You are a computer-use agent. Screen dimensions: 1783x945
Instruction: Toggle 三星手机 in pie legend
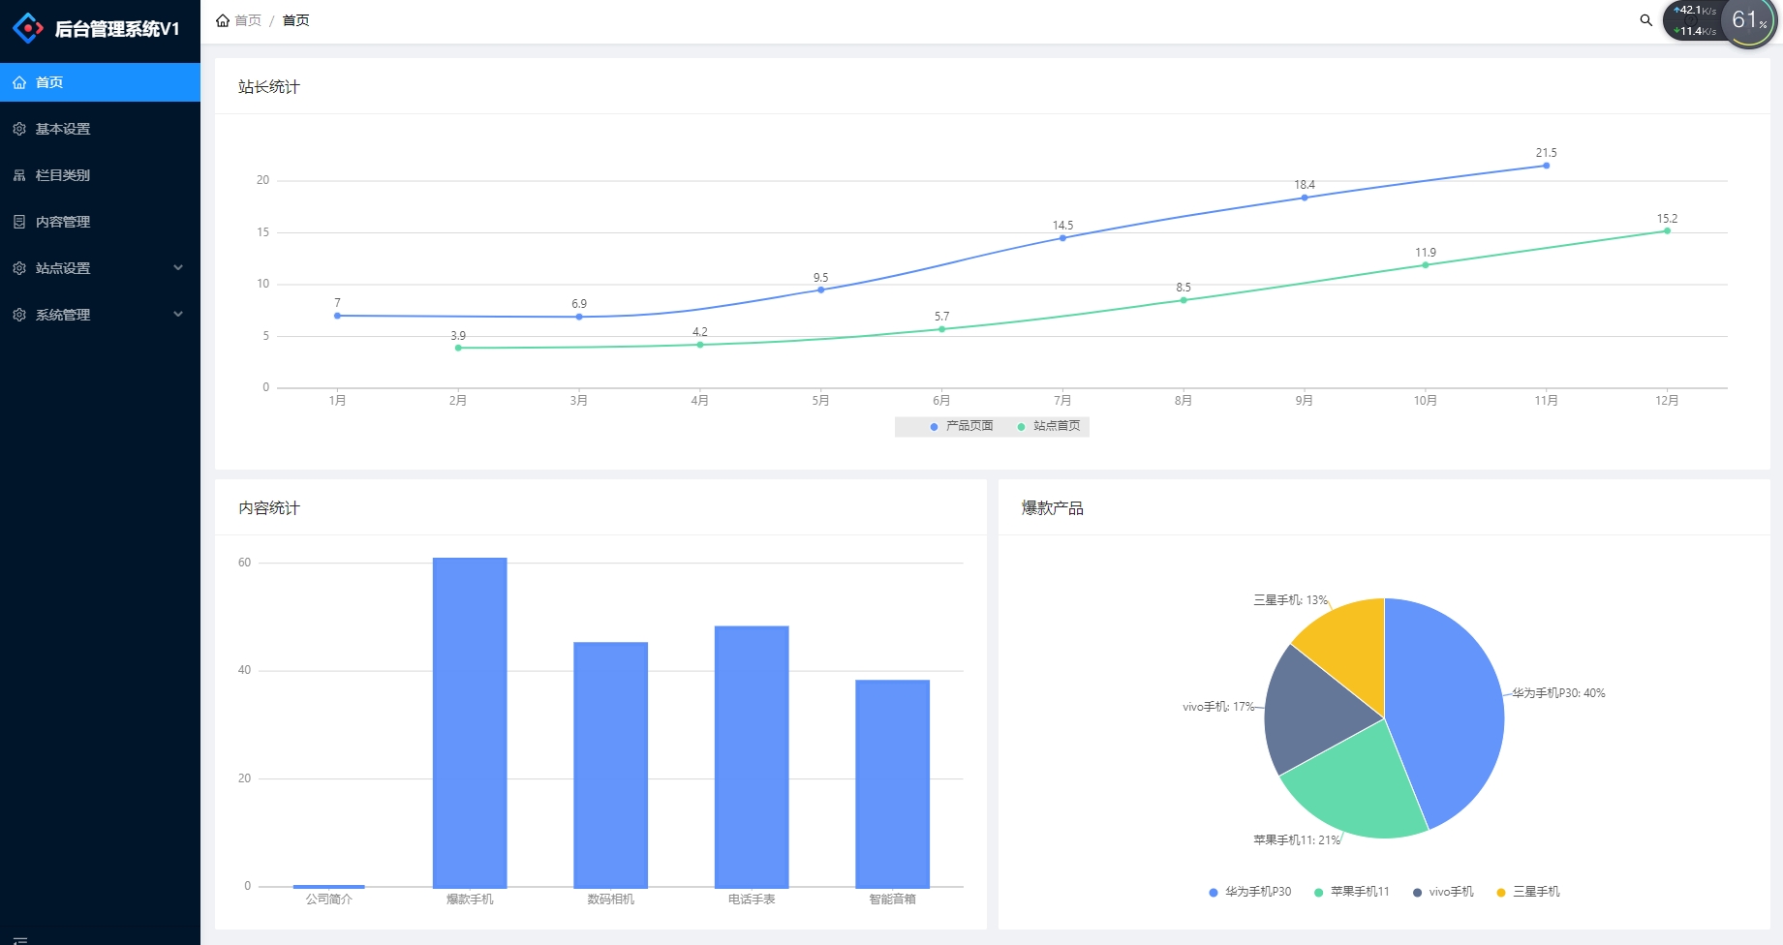pyautogui.click(x=1528, y=892)
